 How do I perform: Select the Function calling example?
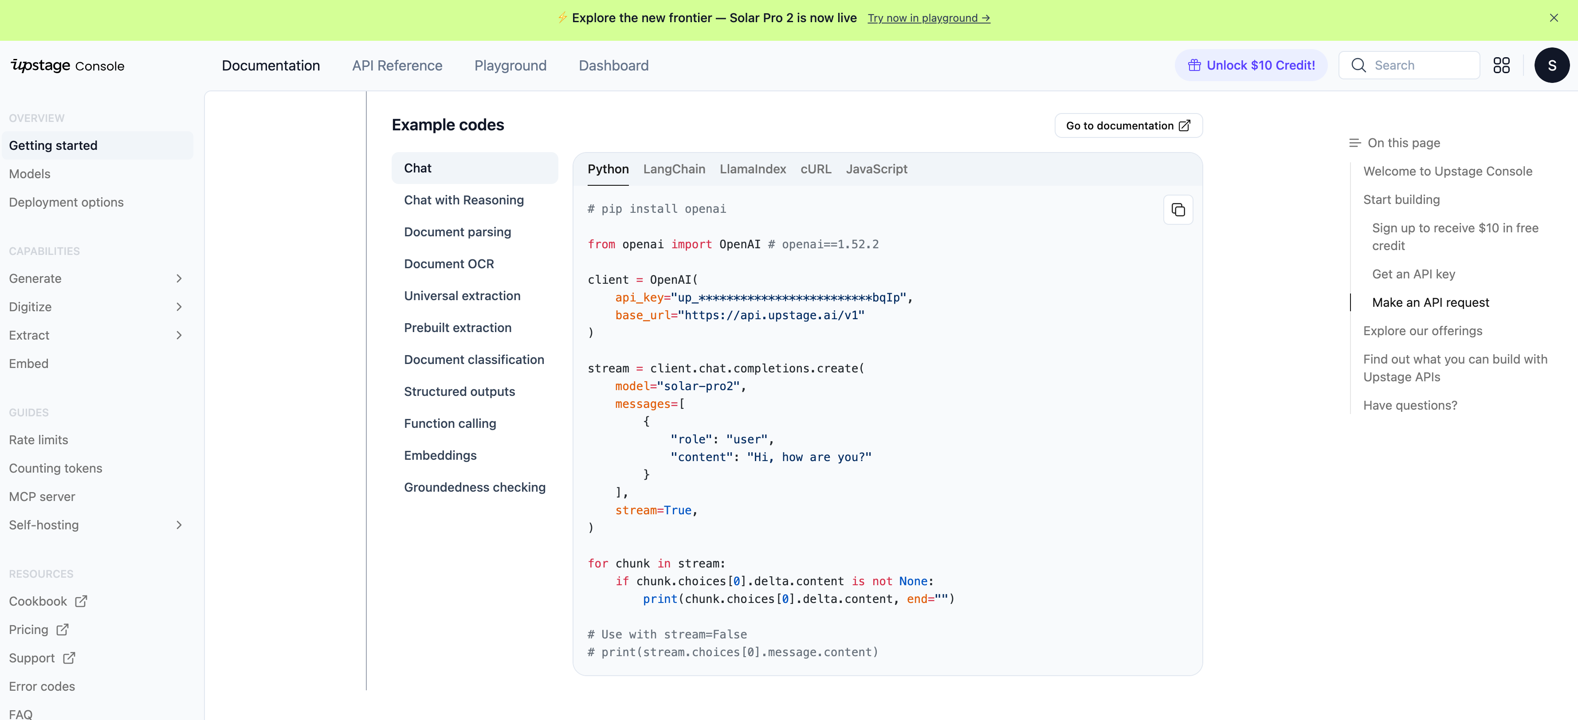[x=450, y=423]
